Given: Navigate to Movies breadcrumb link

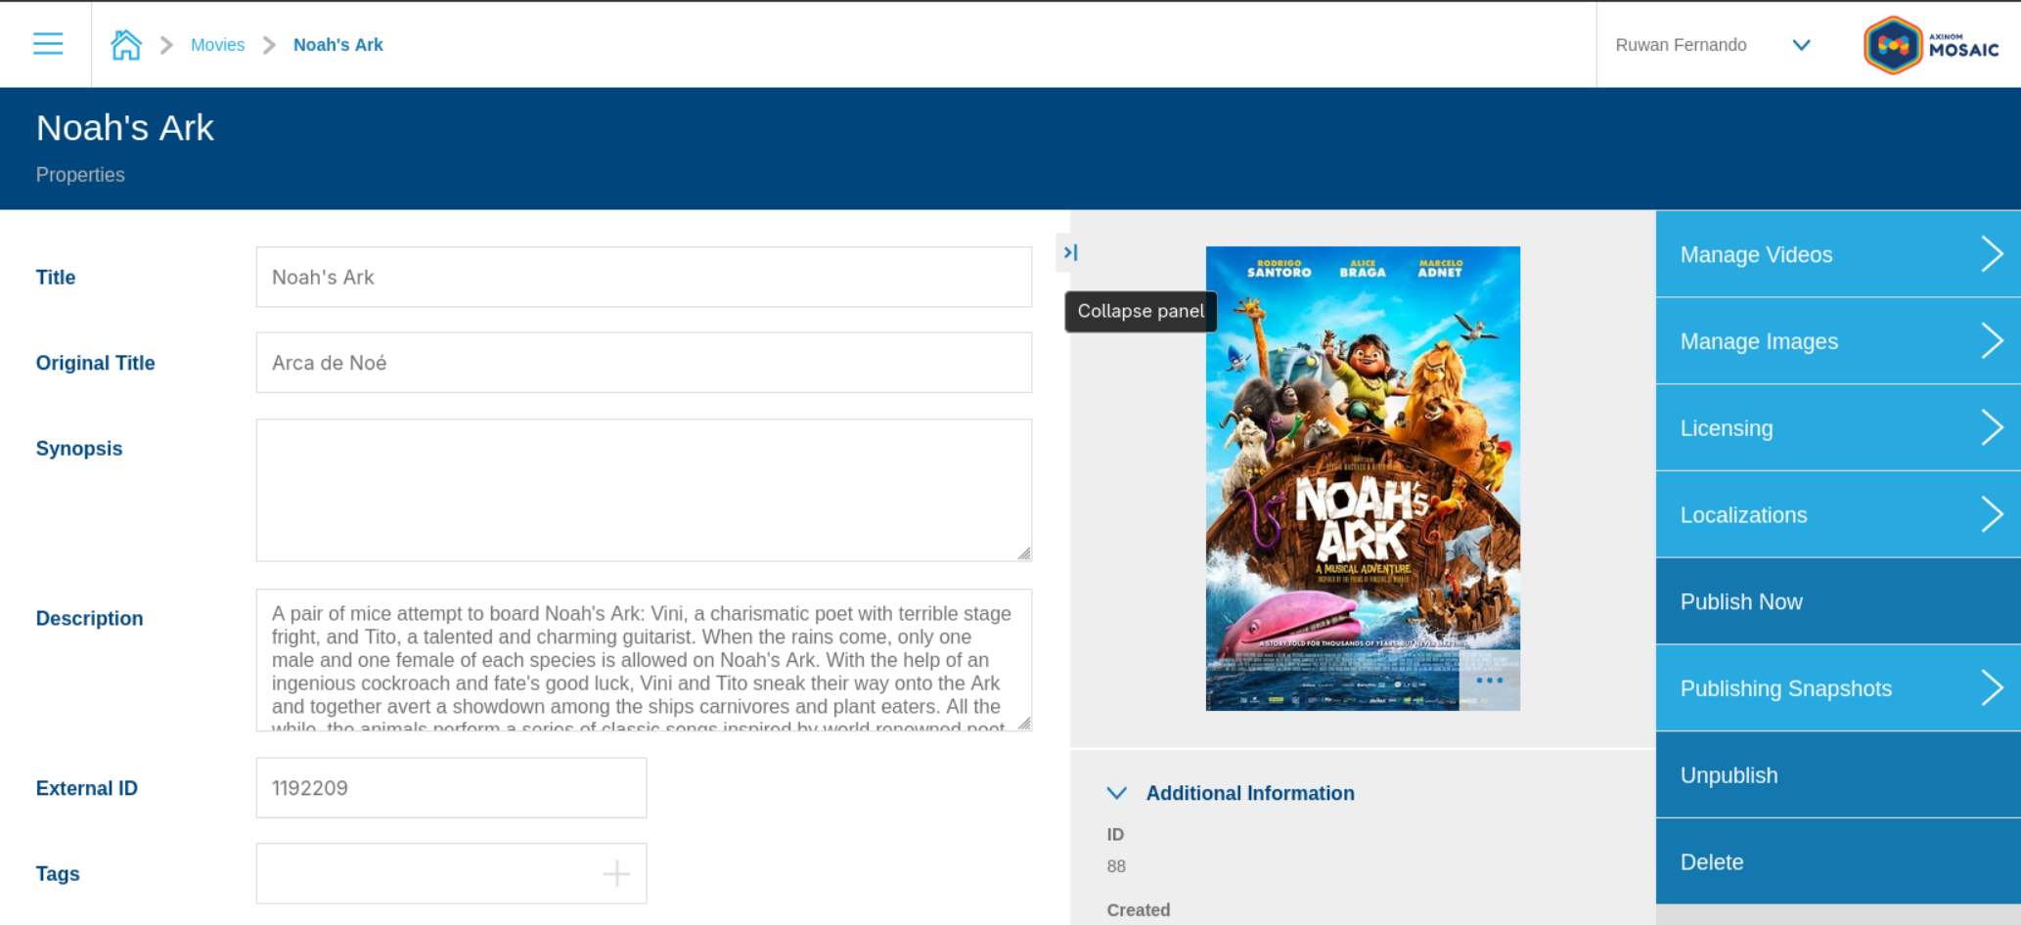Looking at the screenshot, I should tap(217, 45).
